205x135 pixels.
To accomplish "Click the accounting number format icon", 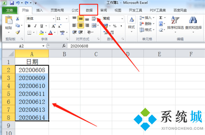I will [x=105, y=26].
